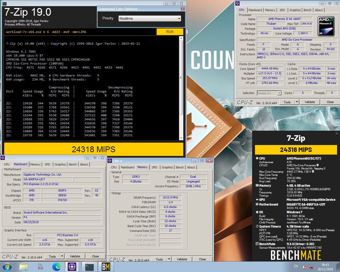The height and width of the screenshot is (272, 340).
Task: Select Memory tab in the Mainboard CPU-Z window
Action: tap(35, 164)
